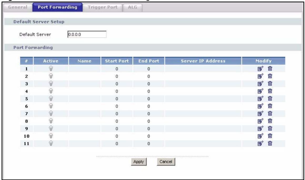The image size is (305, 180).
Task: Toggle active bulb for rule 6
Action: point(51,106)
